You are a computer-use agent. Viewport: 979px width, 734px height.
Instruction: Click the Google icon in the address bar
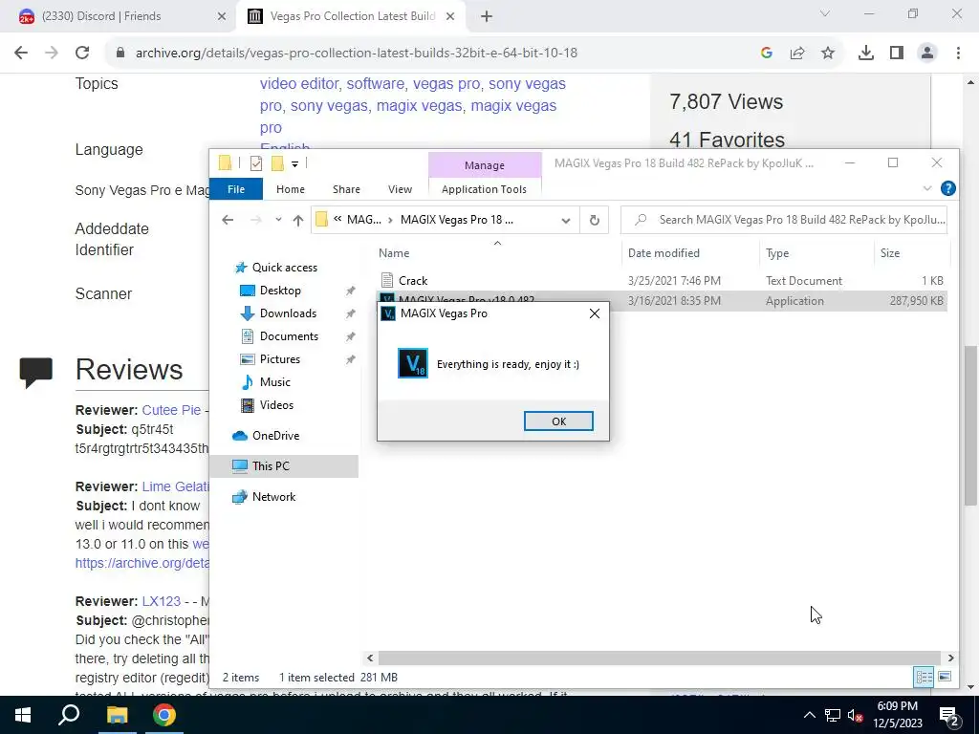click(767, 54)
